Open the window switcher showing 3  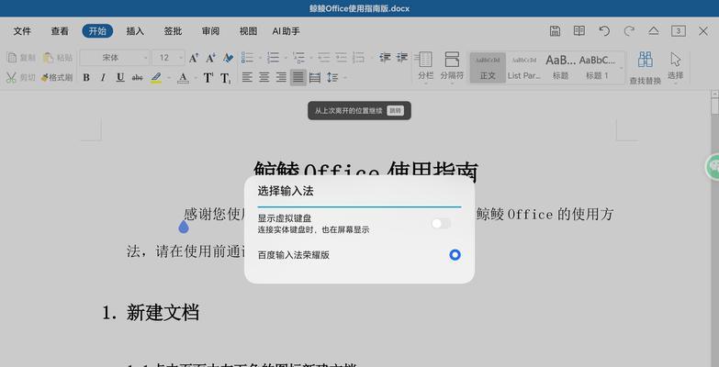point(679,30)
